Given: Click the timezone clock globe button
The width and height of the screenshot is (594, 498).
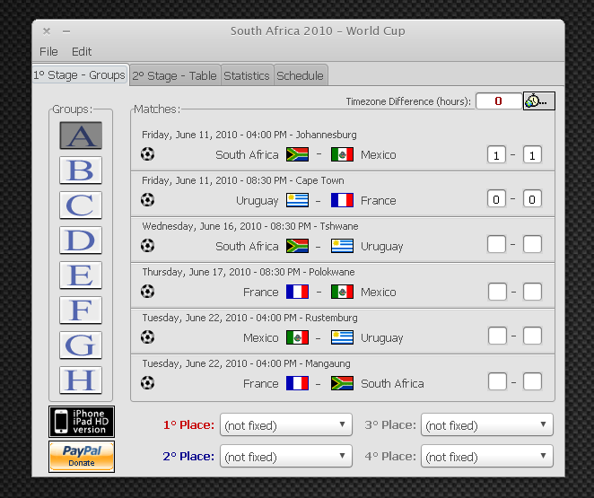Looking at the screenshot, I should [x=539, y=100].
